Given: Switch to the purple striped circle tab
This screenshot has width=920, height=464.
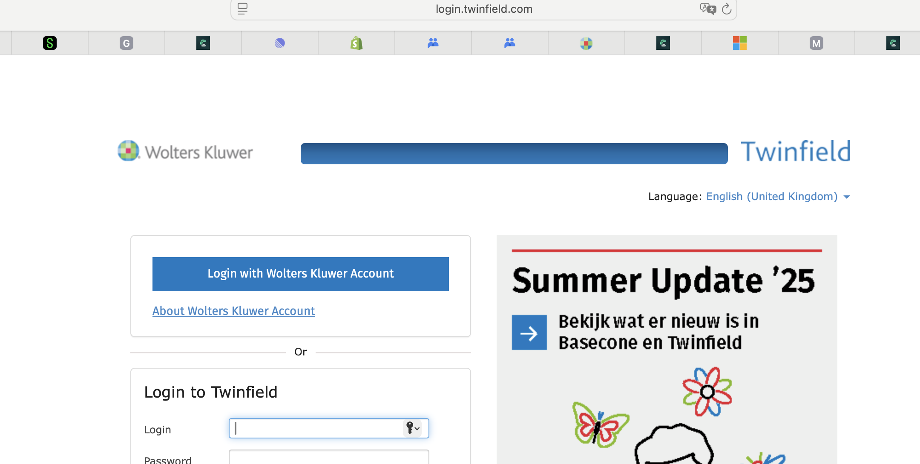Looking at the screenshot, I should tap(280, 43).
